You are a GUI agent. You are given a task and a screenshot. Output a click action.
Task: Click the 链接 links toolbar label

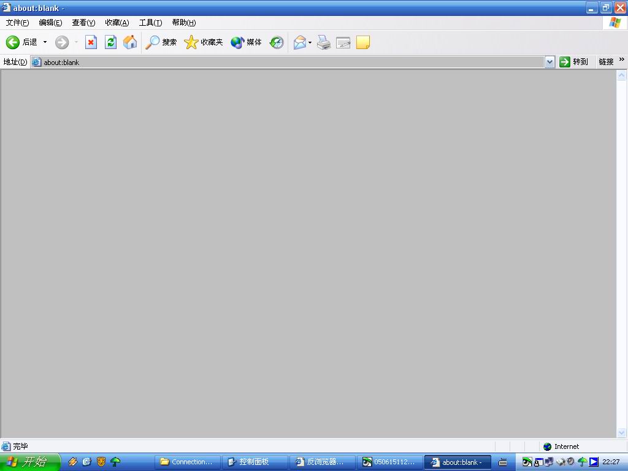coord(606,62)
